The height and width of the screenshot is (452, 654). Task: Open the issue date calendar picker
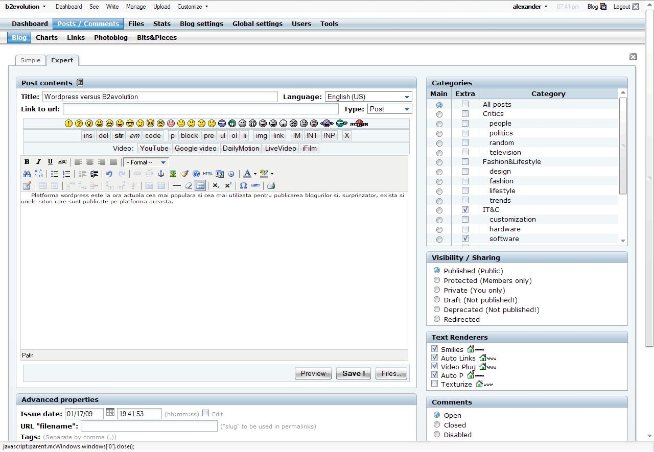(x=110, y=412)
